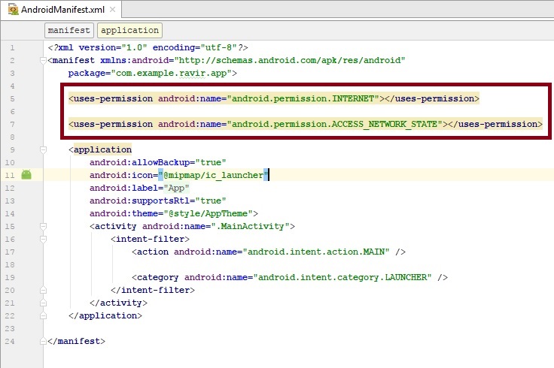Click the fold end marker at line 21
Viewport: 554px width, 368px height.
click(43, 303)
